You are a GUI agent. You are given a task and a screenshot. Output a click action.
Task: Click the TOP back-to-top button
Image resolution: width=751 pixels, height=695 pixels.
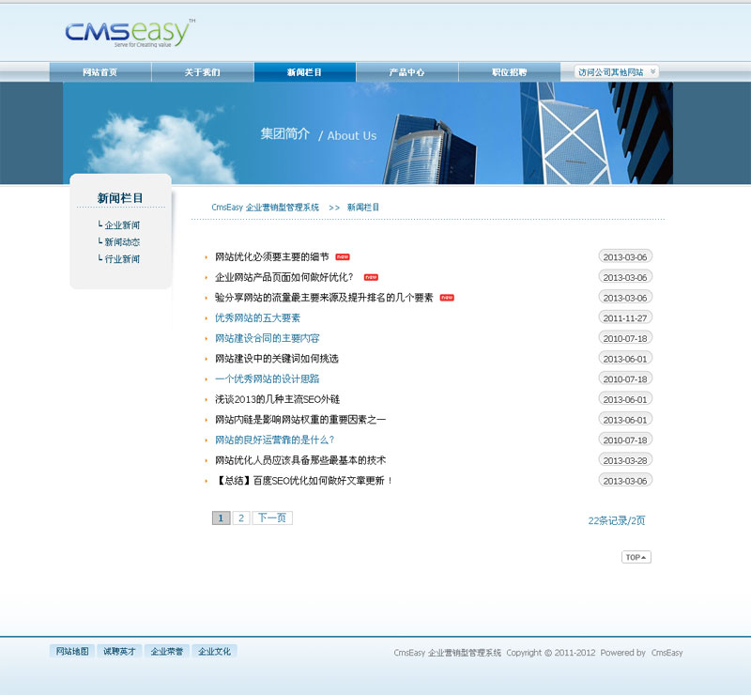click(636, 557)
